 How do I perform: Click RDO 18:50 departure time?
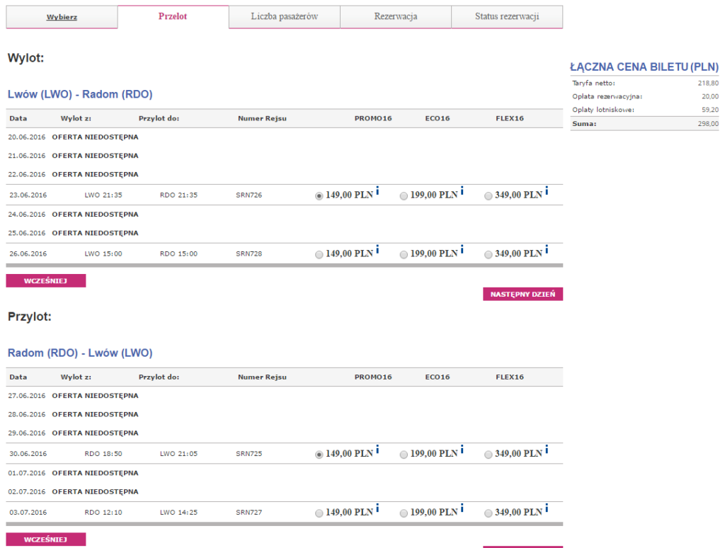pyautogui.click(x=103, y=454)
